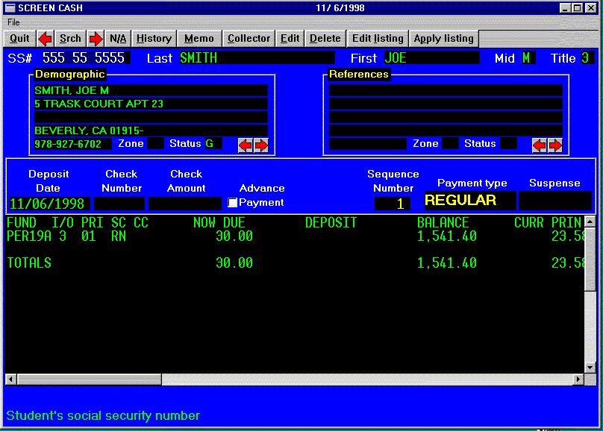Click the Check Amount field

[185, 204]
